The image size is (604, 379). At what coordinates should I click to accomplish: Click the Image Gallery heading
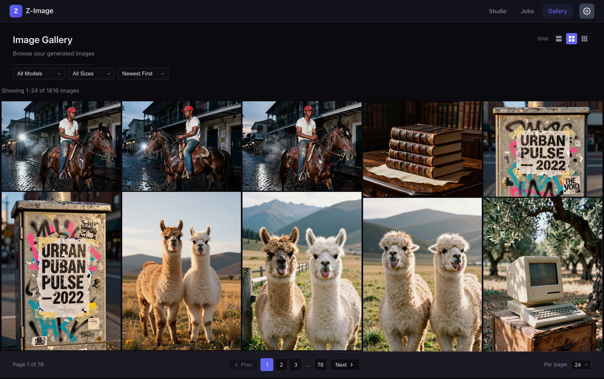pos(43,40)
